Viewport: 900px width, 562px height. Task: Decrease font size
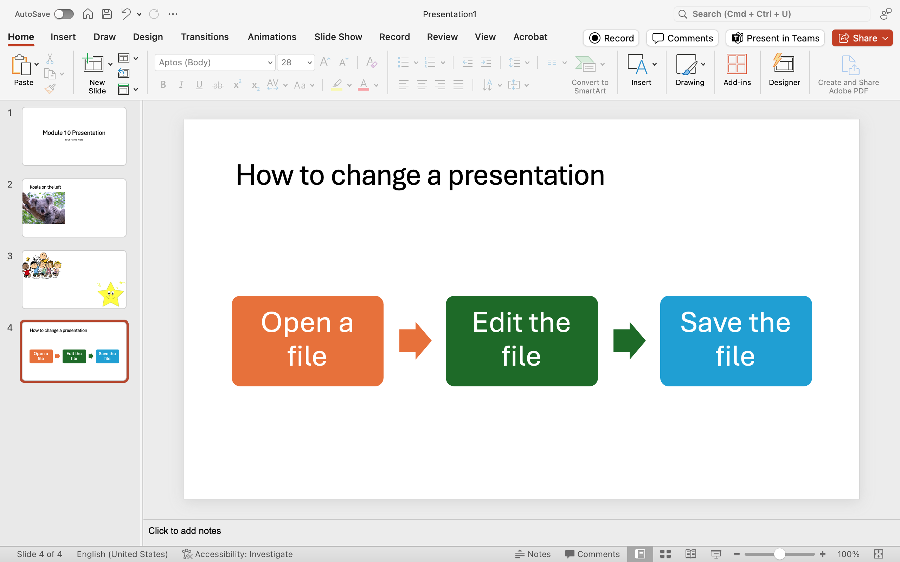[x=343, y=62]
